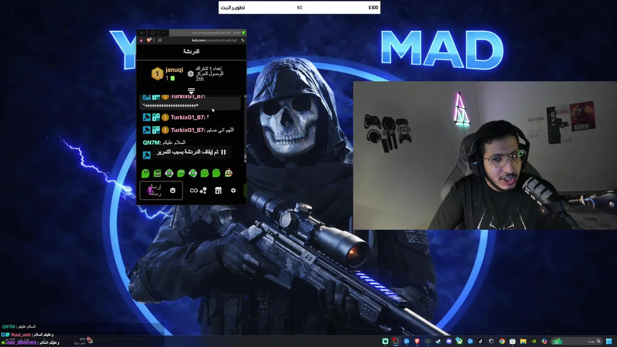Open OBS Studio from the taskbar
The height and width of the screenshot is (347, 617).
(396, 341)
